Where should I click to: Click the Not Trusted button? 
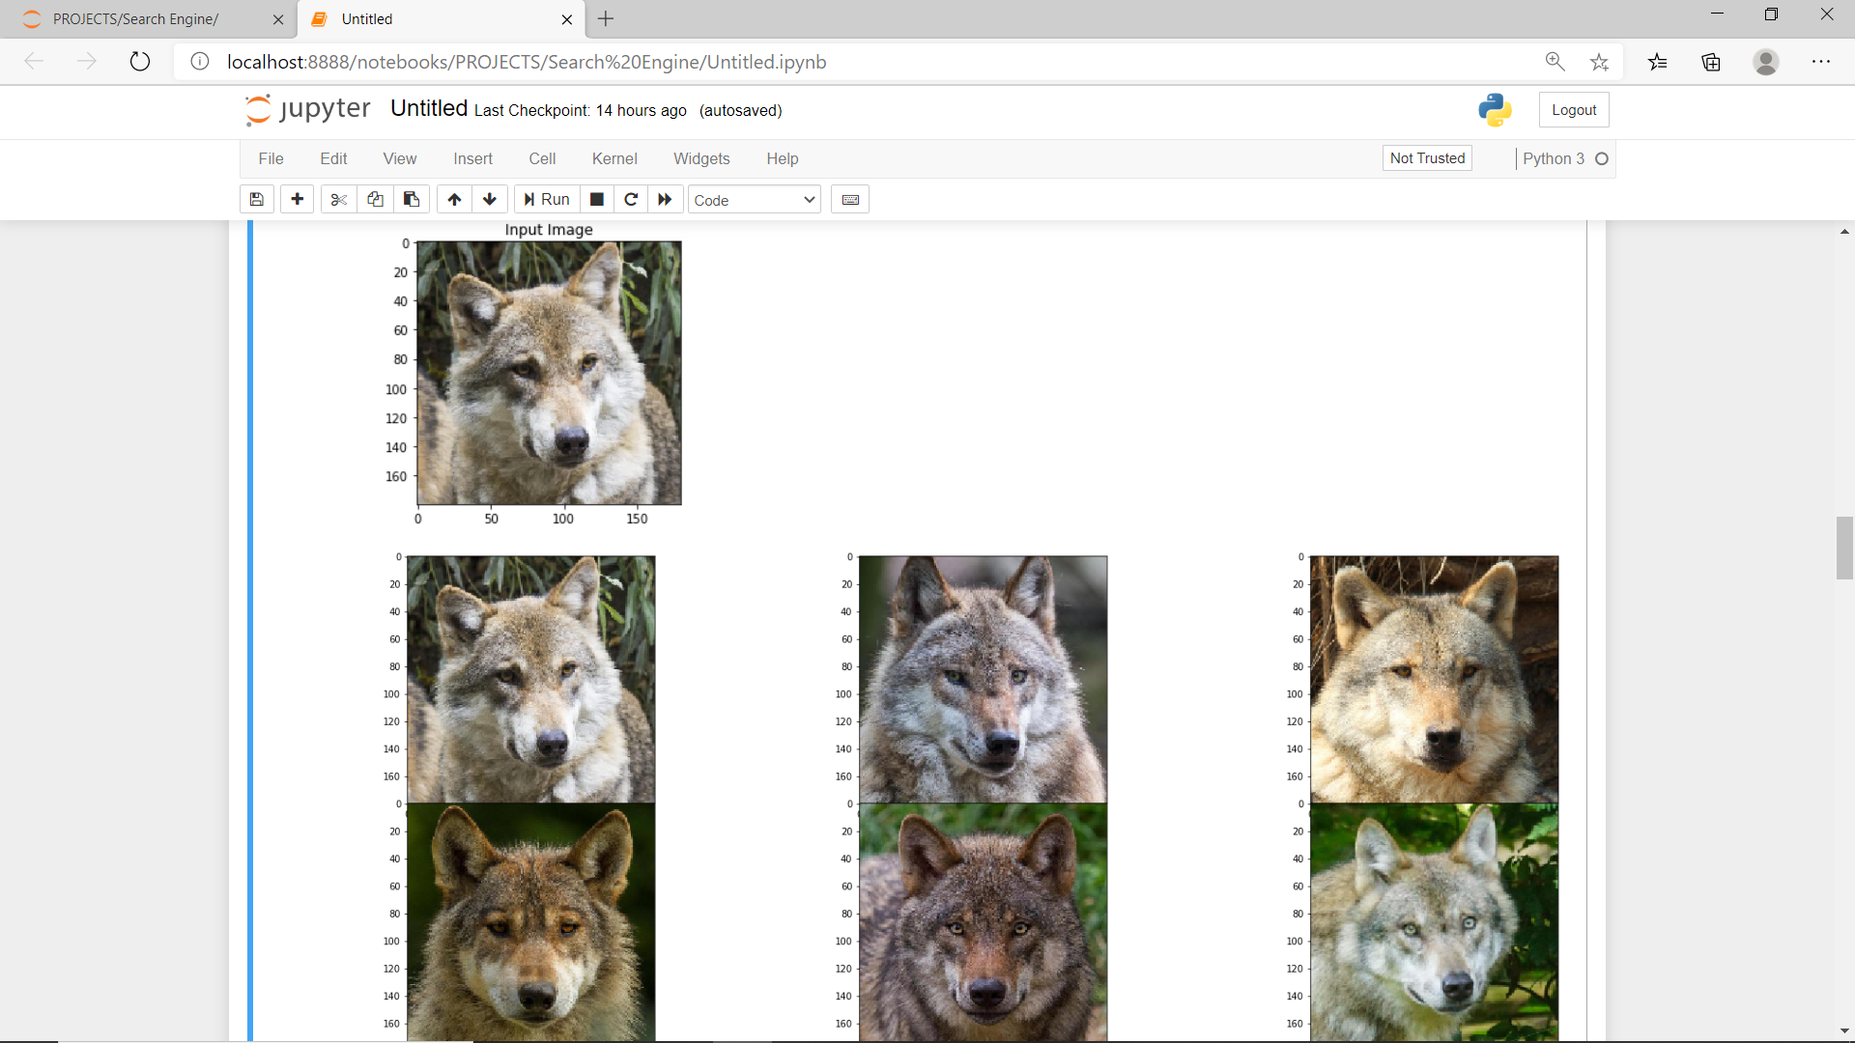1427,157
